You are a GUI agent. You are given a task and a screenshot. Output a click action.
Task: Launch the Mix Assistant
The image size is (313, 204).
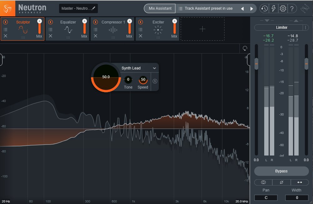tap(160, 8)
